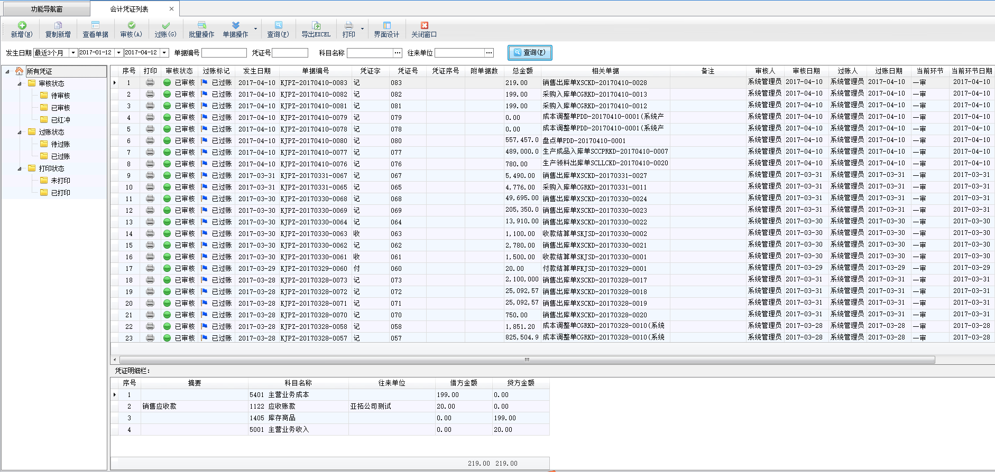Click the printer icon in row 1
Viewport: 995px width, 472px height.
[x=150, y=82]
